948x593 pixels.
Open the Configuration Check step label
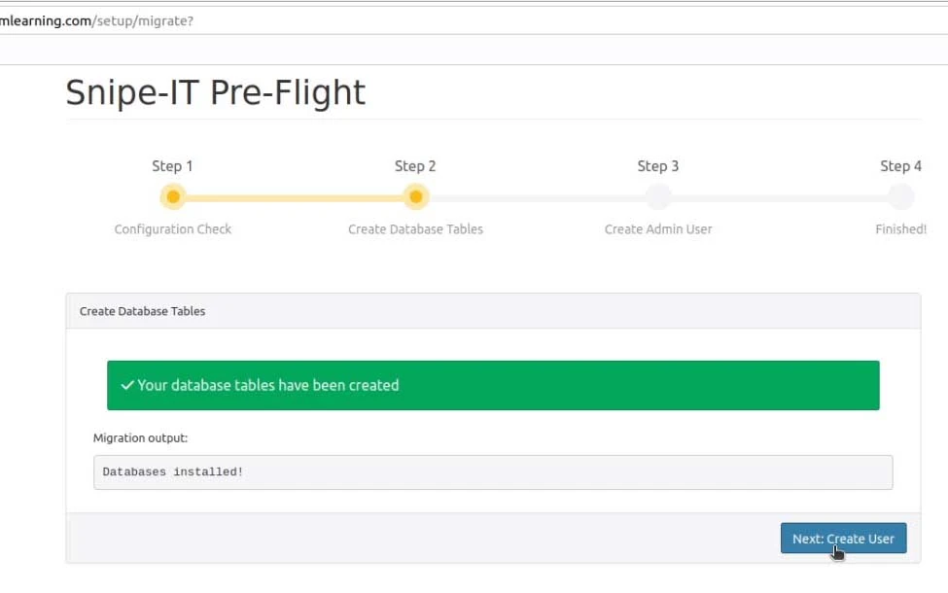pyautogui.click(x=173, y=229)
